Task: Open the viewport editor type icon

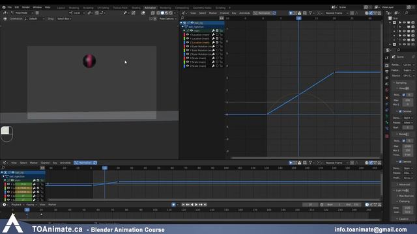Action: [5, 13]
